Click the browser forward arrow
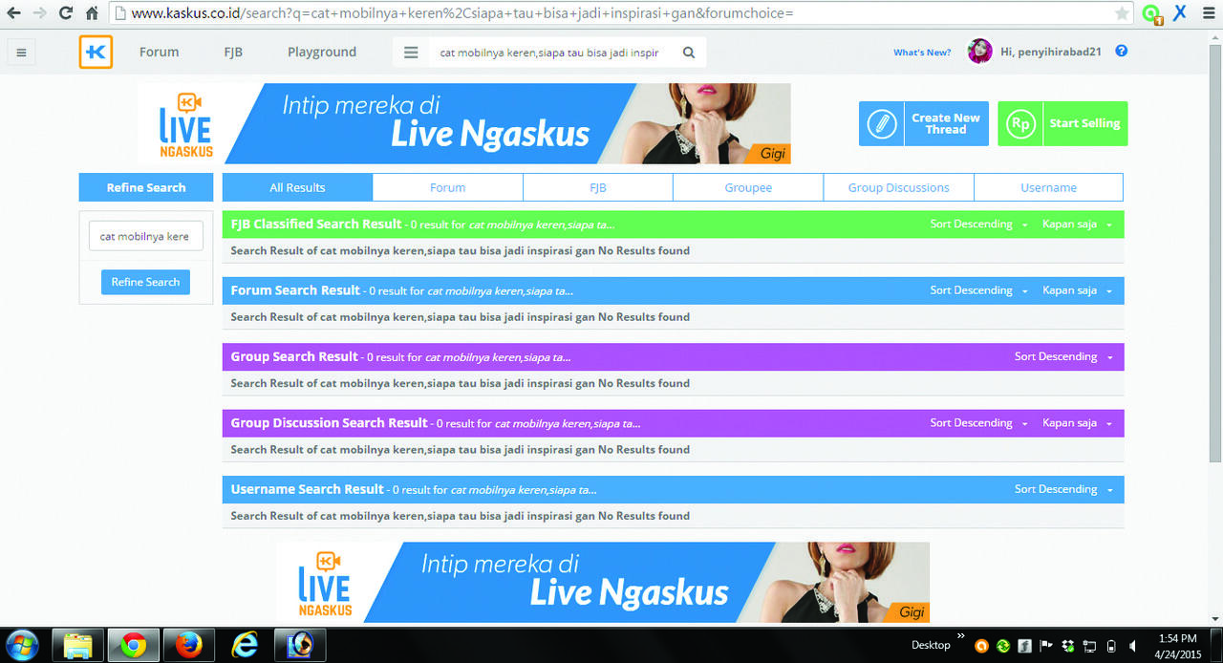1223x663 pixels. point(39,13)
